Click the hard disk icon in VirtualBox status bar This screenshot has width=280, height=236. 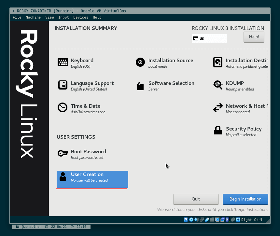[186, 219]
